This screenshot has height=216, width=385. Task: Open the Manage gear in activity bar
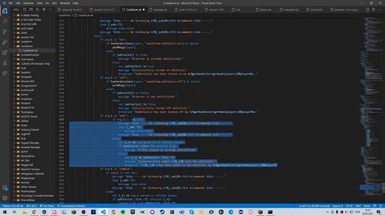(5, 198)
